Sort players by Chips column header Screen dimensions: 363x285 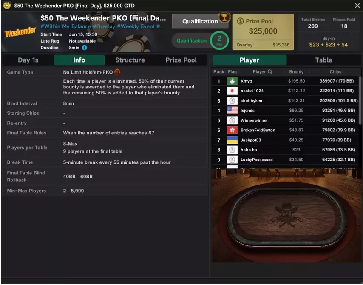click(x=335, y=71)
